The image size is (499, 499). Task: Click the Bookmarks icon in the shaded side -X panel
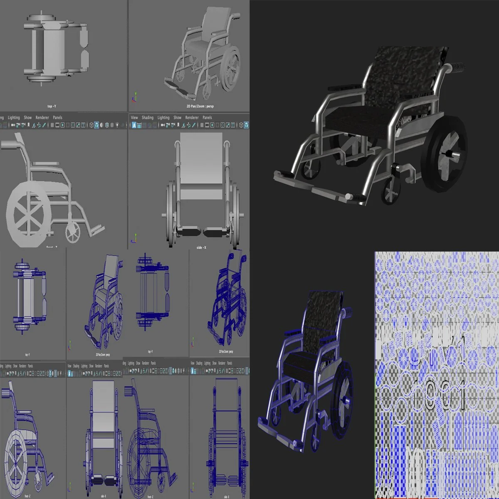coord(178,125)
